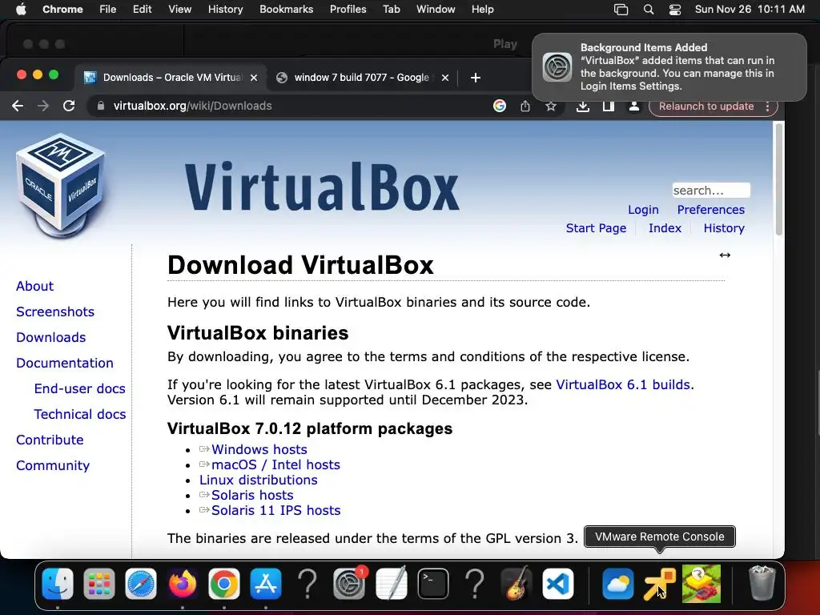820x615 pixels.
Task: Open the Bookmarks menu
Action: pos(287,10)
